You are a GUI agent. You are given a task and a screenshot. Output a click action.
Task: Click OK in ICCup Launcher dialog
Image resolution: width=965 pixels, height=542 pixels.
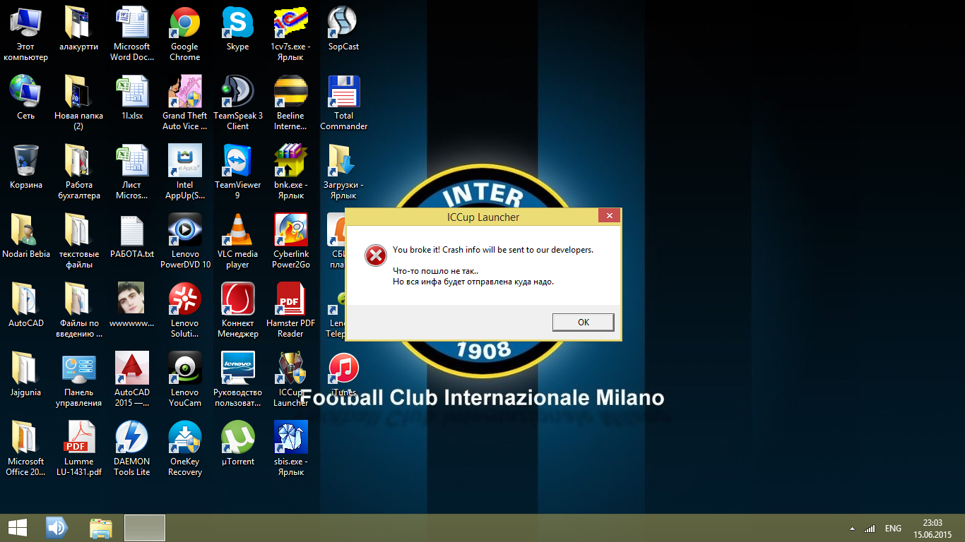click(583, 322)
